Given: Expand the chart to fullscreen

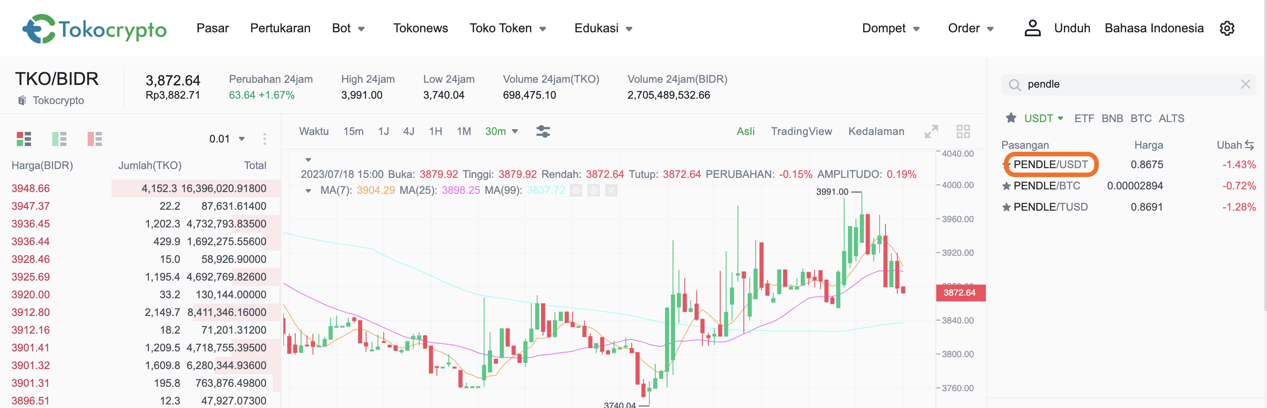Looking at the screenshot, I should (x=931, y=131).
